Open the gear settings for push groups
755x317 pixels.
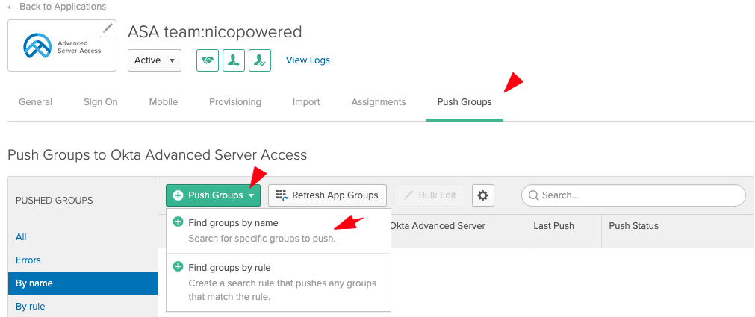coord(482,195)
